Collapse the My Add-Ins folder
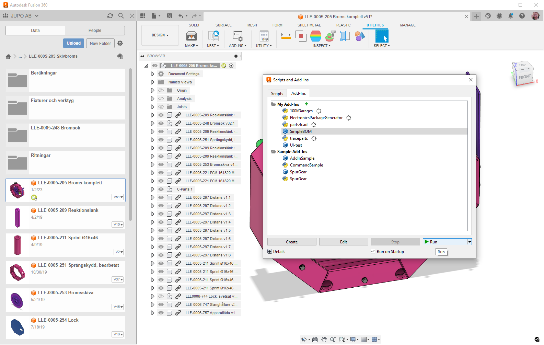 click(x=274, y=104)
